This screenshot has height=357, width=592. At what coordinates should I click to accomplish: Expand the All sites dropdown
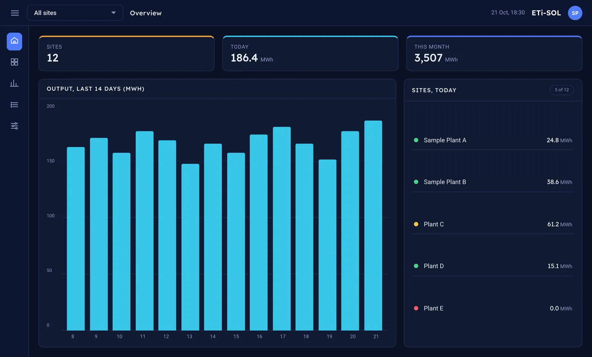pyautogui.click(x=75, y=13)
